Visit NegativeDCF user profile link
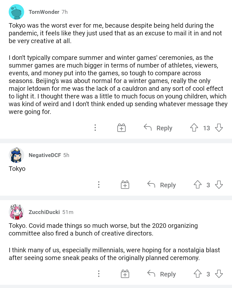This screenshot has height=288, width=232. click(44, 155)
